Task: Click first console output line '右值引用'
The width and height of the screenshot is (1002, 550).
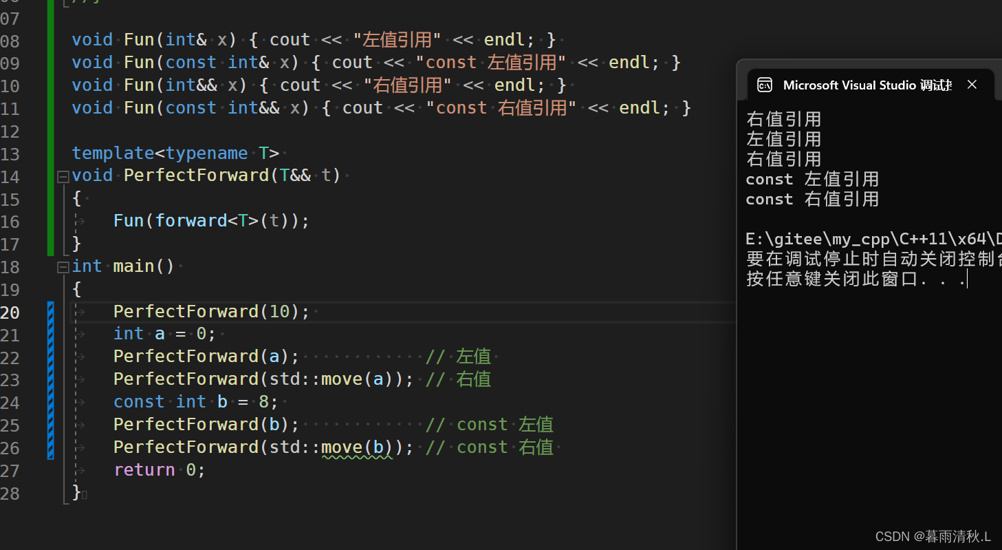Action: click(x=784, y=120)
